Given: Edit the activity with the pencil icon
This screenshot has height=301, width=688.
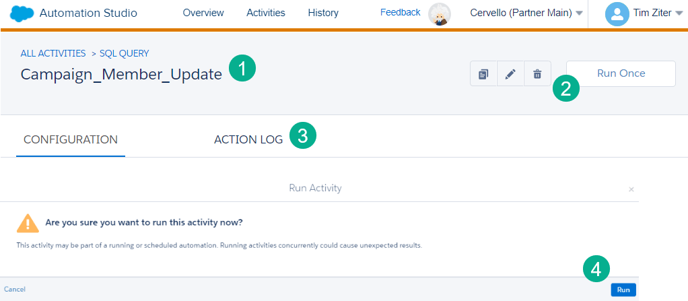Looking at the screenshot, I should (510, 74).
